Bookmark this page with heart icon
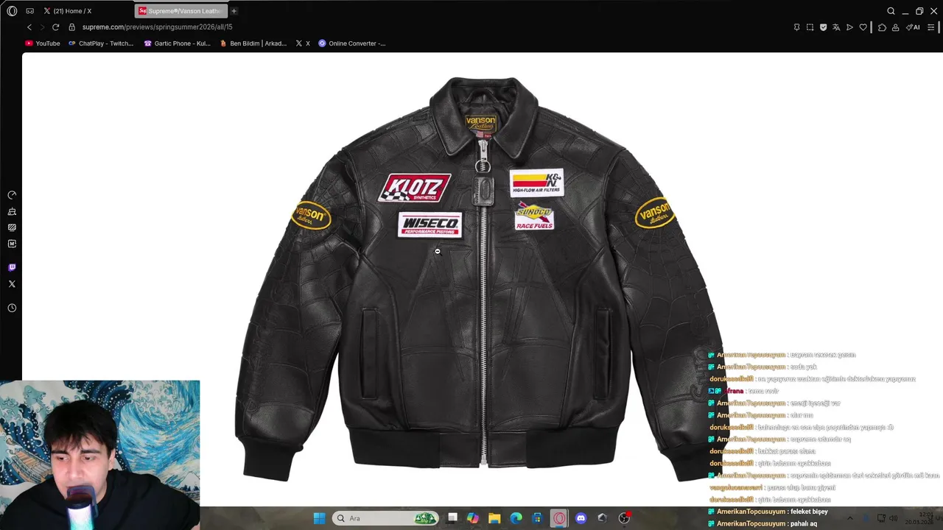The height and width of the screenshot is (530, 943). tap(863, 27)
